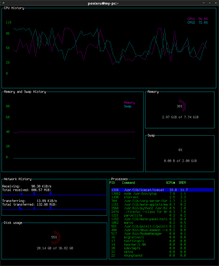Select the migration/1 process row

pyautogui.click(x=162, y=237)
